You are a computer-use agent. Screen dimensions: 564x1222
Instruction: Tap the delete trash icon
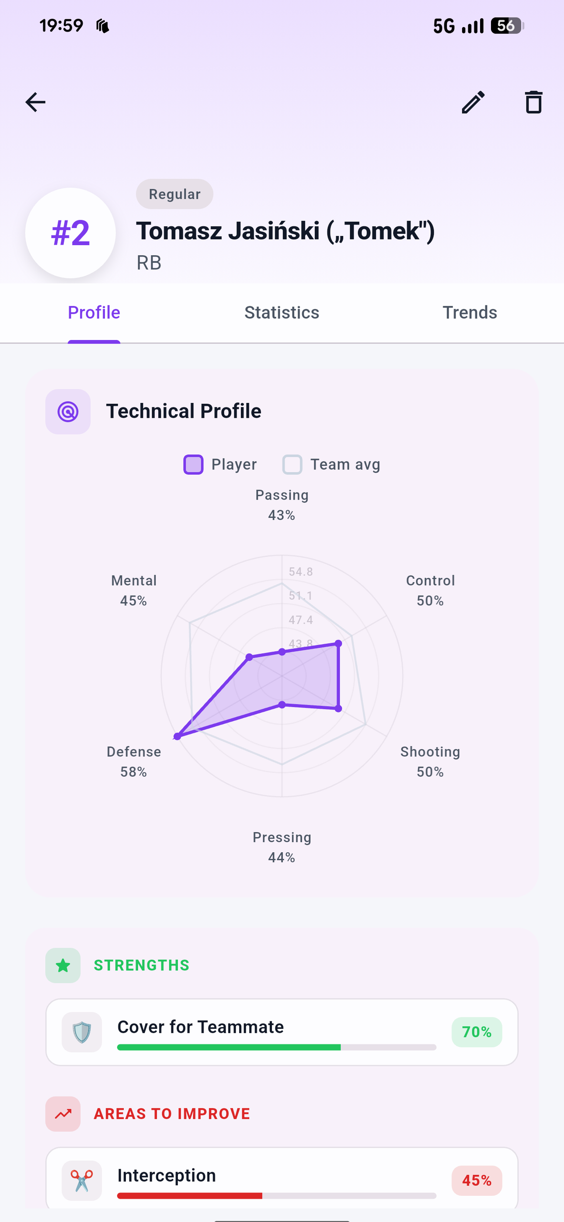tap(533, 101)
